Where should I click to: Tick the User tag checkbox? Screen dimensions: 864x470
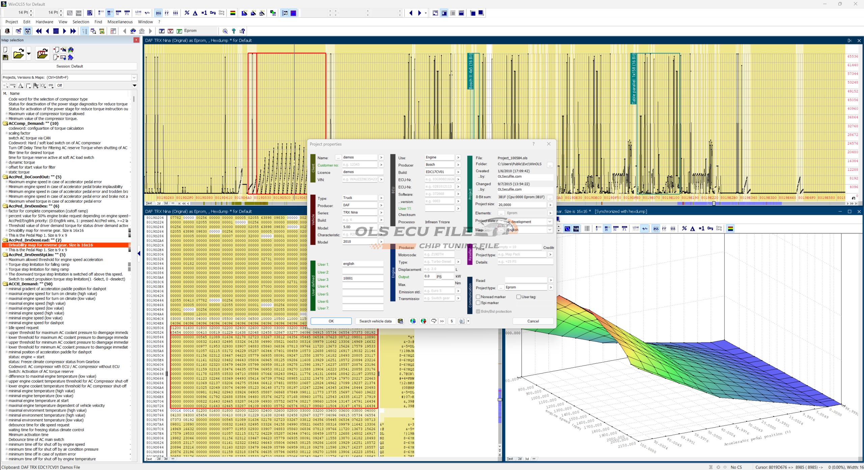point(518,297)
